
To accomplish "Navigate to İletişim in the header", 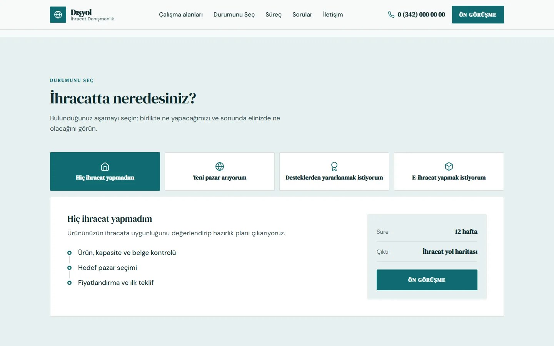I will point(333,15).
